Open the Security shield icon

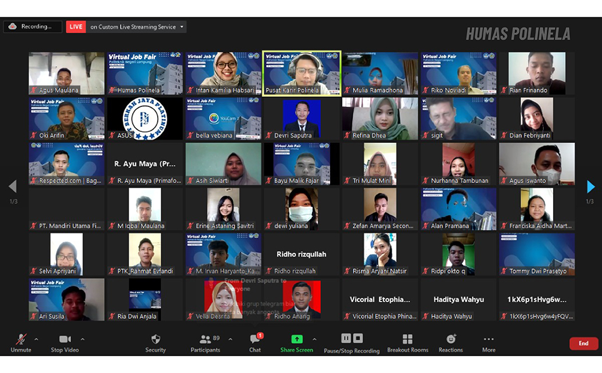tap(155, 339)
